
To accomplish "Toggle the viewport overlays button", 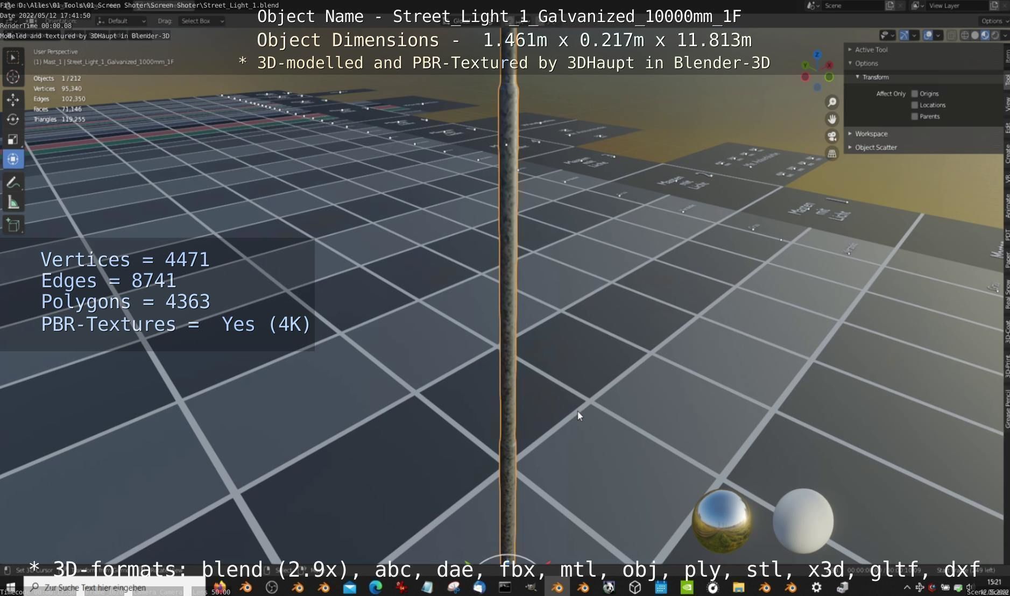I will click(x=928, y=36).
